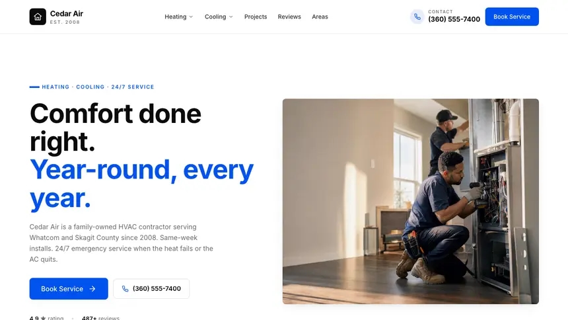Image resolution: width=568 pixels, height=320 pixels.
Task: Expand the Cooling dropdown chevron
Action: coord(231,17)
